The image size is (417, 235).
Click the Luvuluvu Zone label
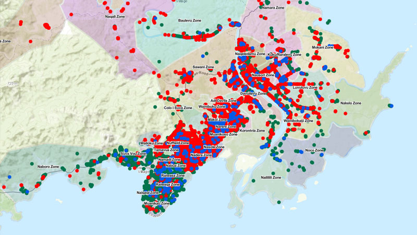[305, 88]
